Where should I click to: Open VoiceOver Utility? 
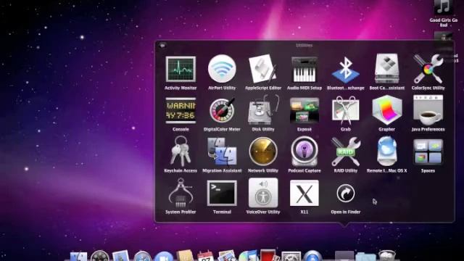(x=263, y=193)
